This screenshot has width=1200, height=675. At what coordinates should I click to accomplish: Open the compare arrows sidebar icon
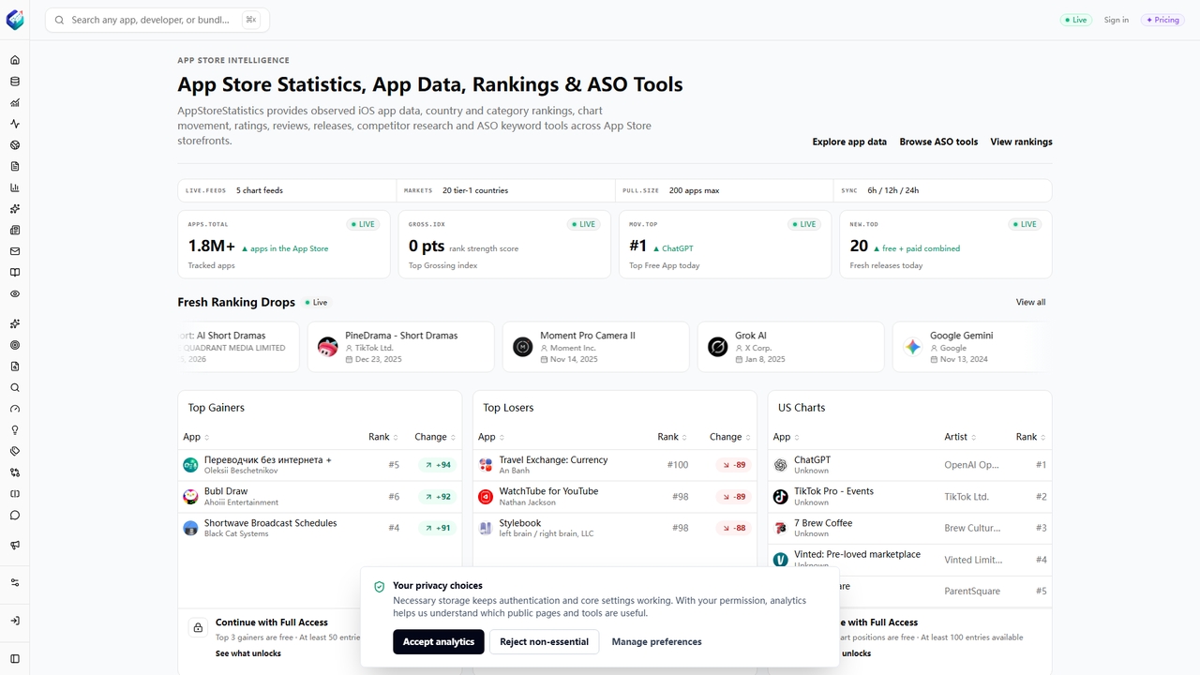14,472
